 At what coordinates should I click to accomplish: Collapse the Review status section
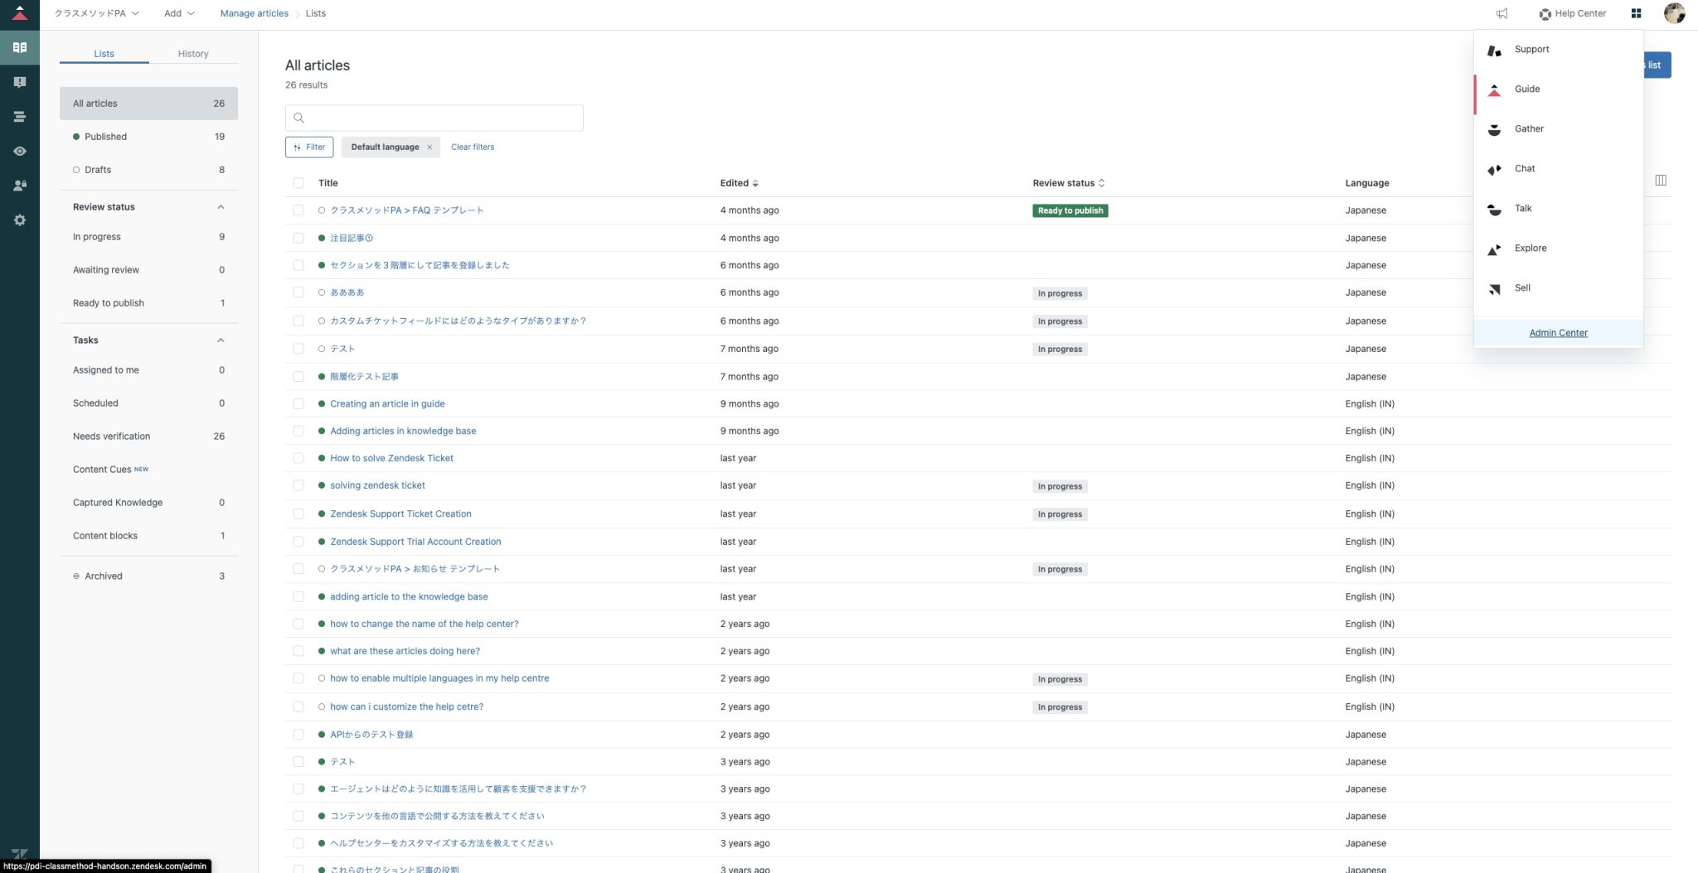point(220,206)
